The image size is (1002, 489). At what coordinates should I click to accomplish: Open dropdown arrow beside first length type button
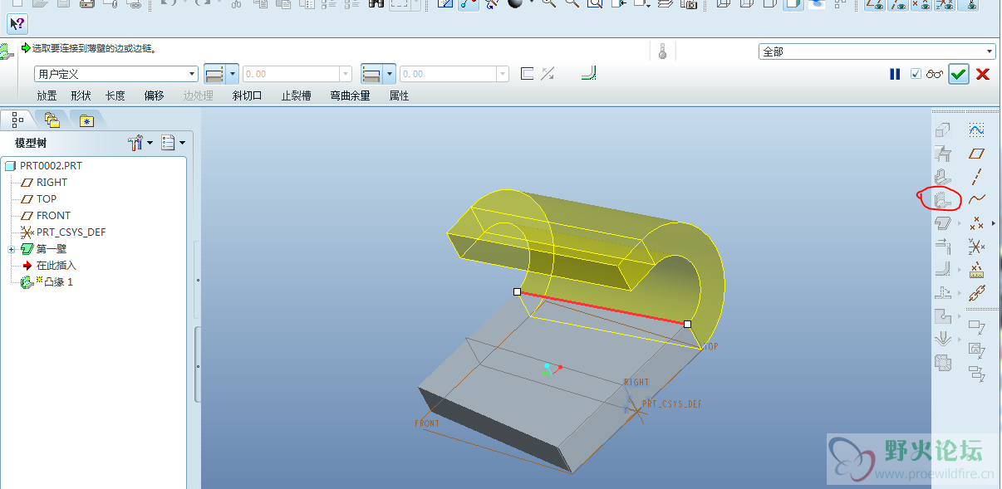tap(232, 74)
